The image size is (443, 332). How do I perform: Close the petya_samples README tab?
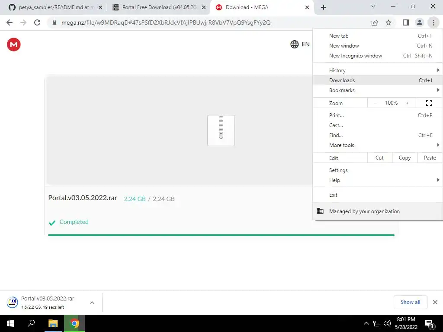100,8
